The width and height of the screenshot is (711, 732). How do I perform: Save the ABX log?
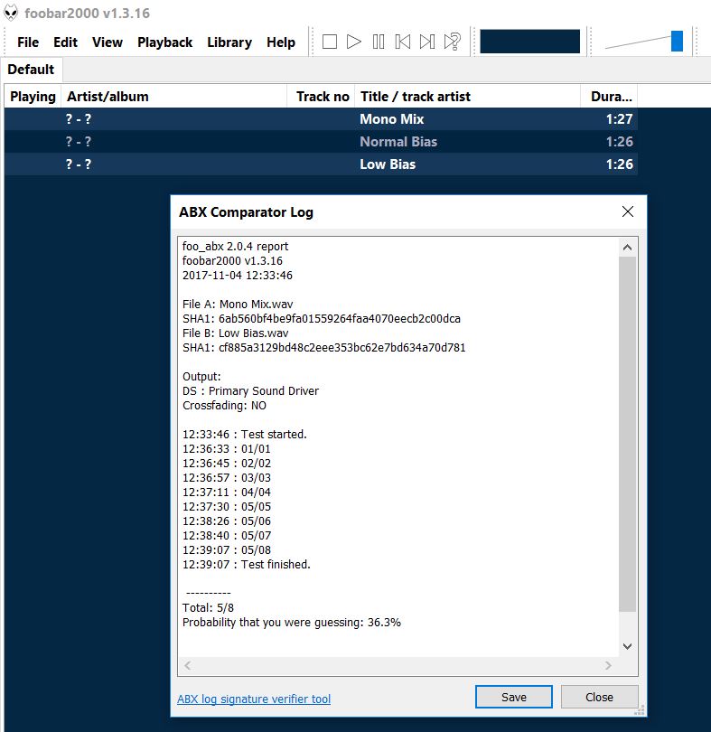513,697
